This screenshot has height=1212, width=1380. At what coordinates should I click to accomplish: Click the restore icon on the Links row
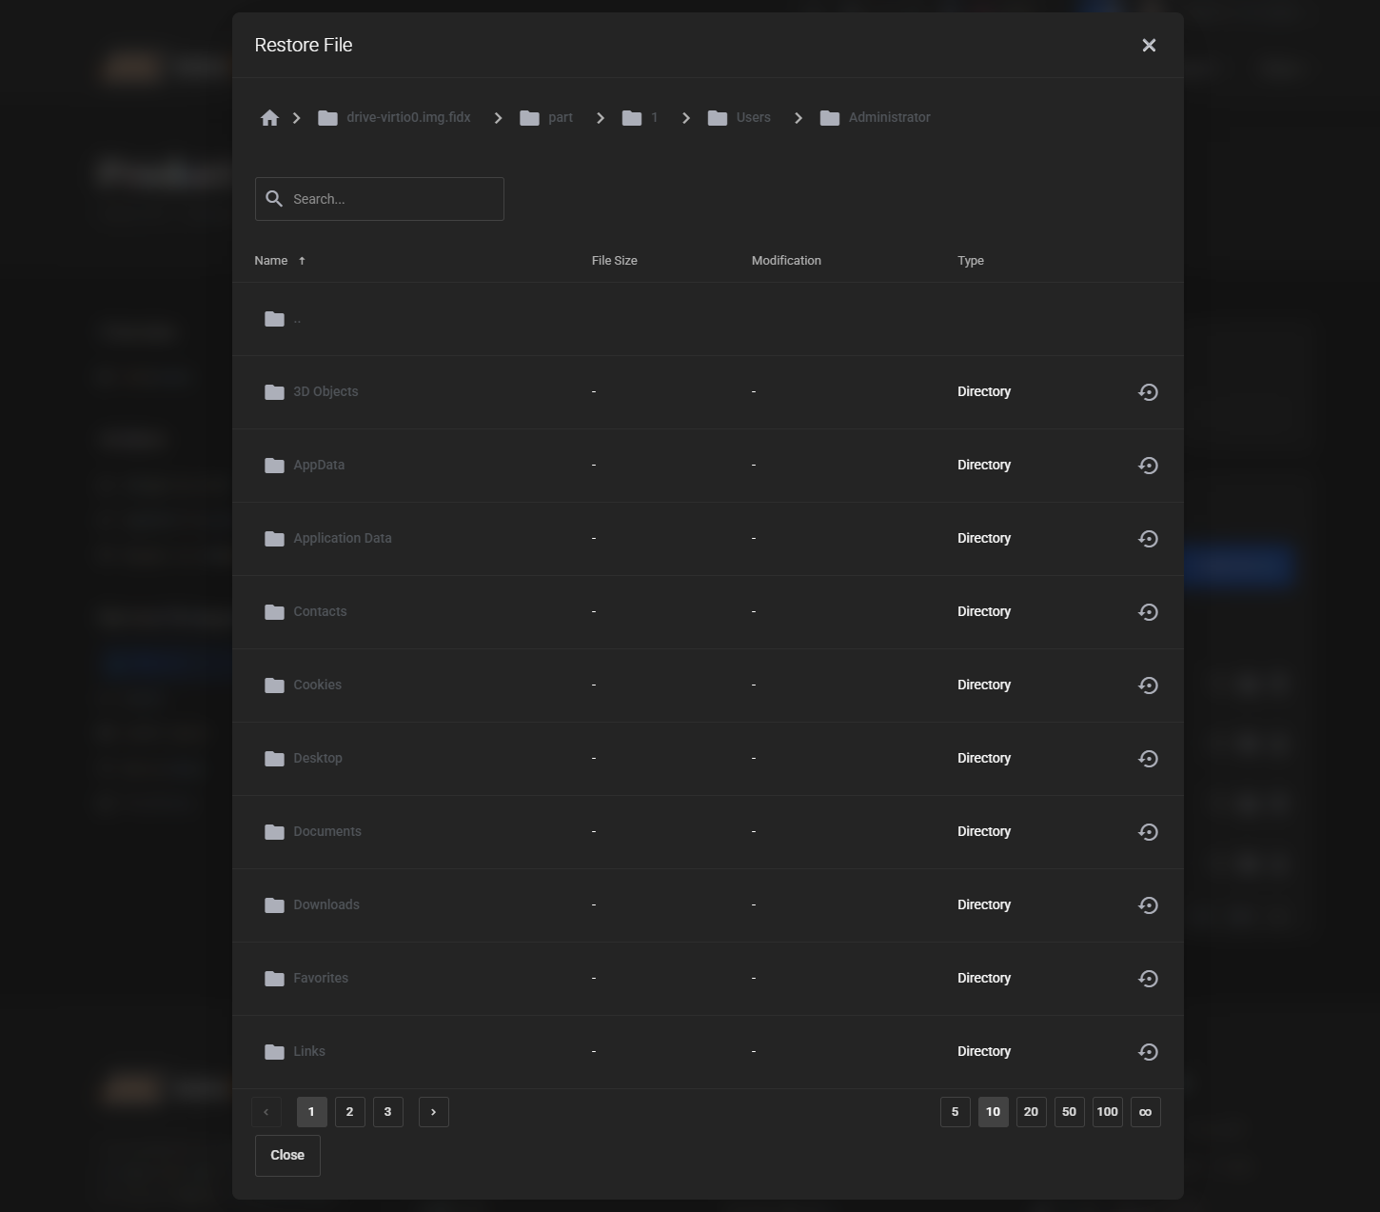pos(1148,1052)
